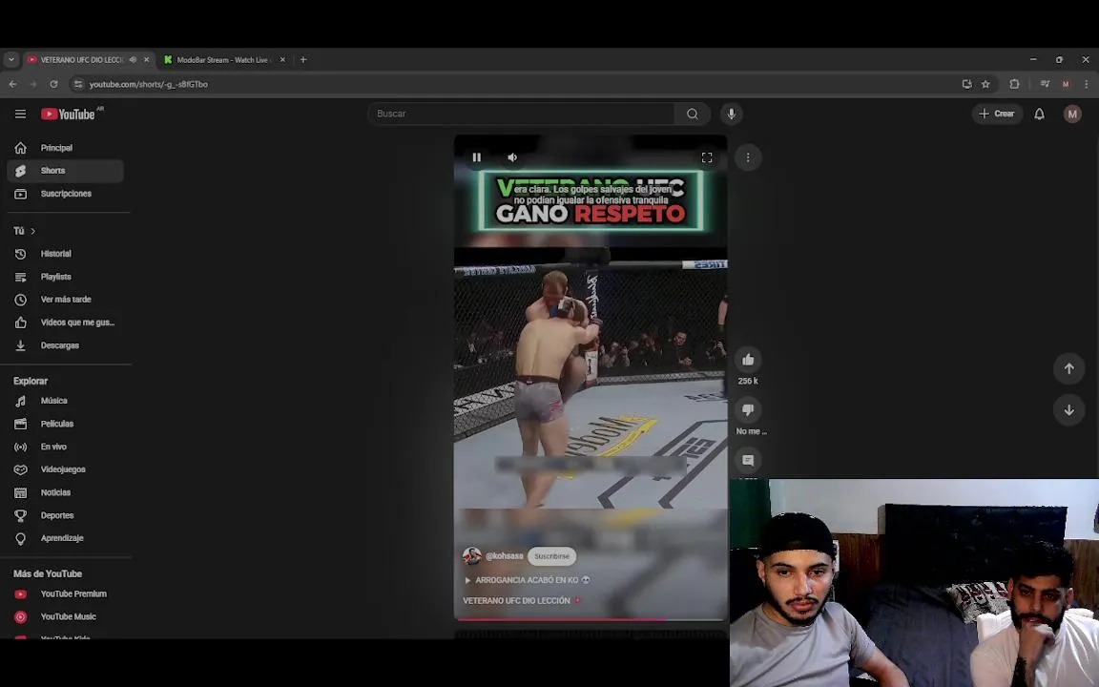Open YouTube Premium

[x=65, y=593]
